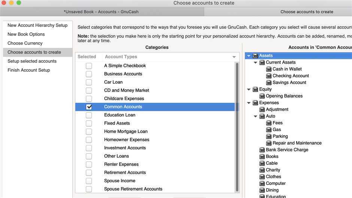Screen dimensions: 352x198
Task: Click the Repair and Maintenance icon
Action: (269, 143)
